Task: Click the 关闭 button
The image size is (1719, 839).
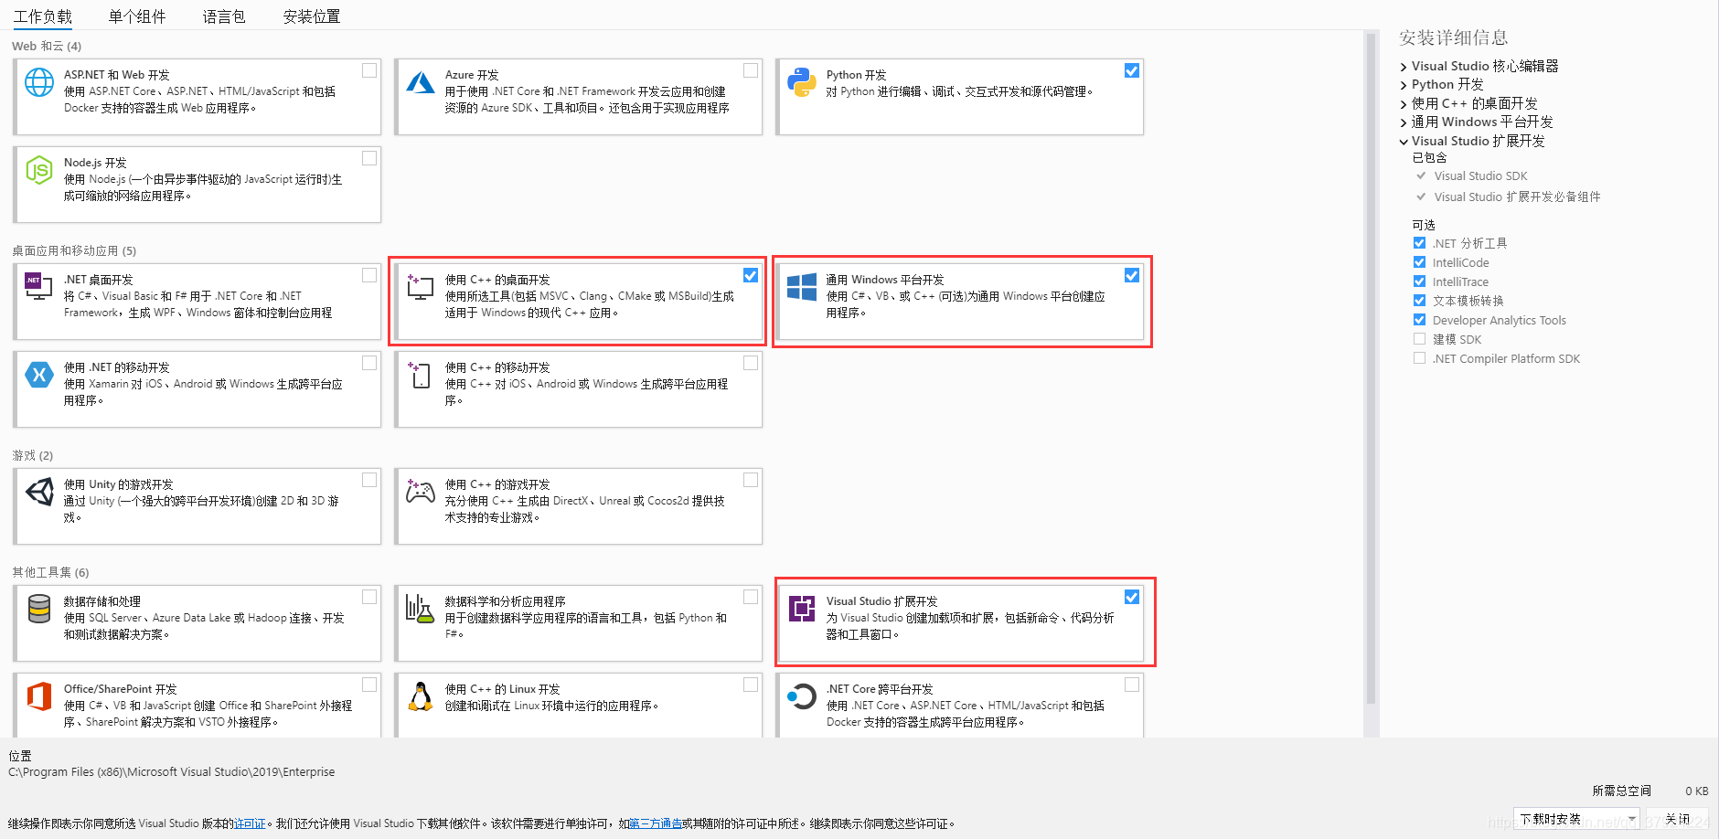Action: [1677, 819]
